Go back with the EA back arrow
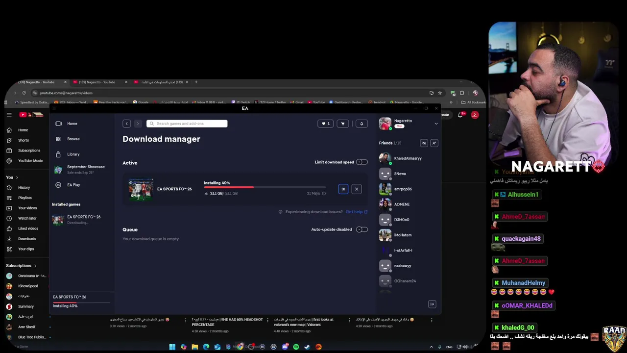This screenshot has height=353, width=627. pos(126,124)
